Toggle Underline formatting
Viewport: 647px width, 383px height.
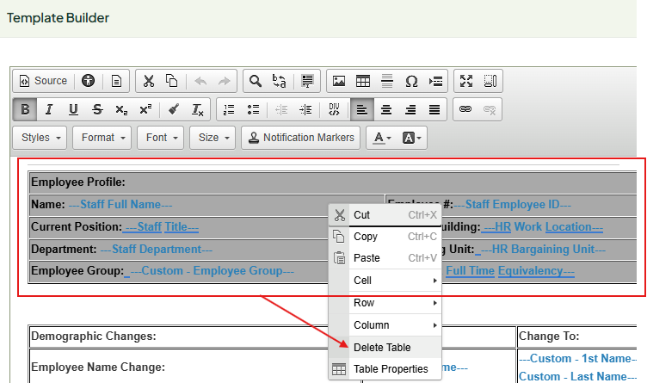pyautogui.click(x=73, y=109)
